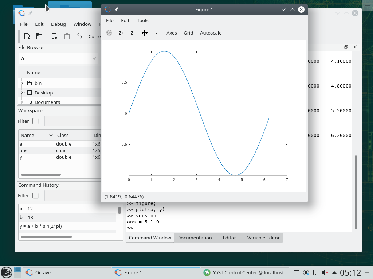The width and height of the screenshot is (373, 279).
Task: Expand the Desktop folder tree item
Action: click(22, 93)
